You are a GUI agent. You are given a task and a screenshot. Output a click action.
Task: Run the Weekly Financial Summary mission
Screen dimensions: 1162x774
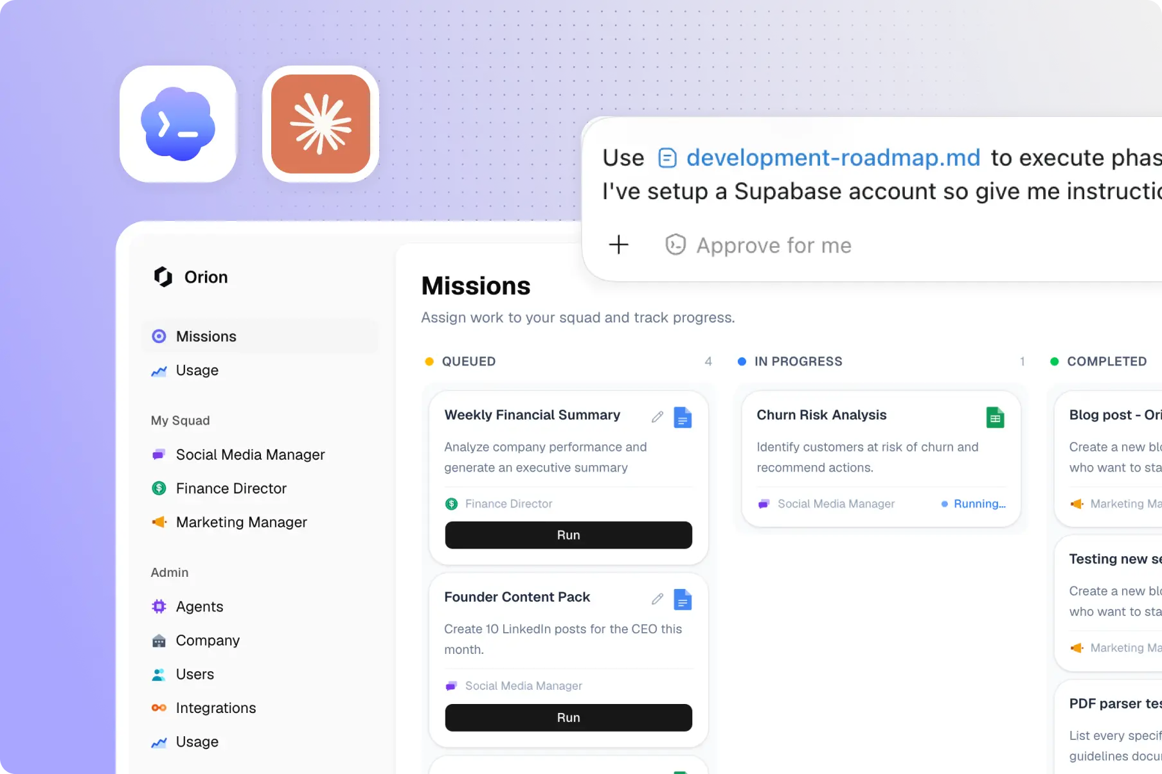point(568,535)
